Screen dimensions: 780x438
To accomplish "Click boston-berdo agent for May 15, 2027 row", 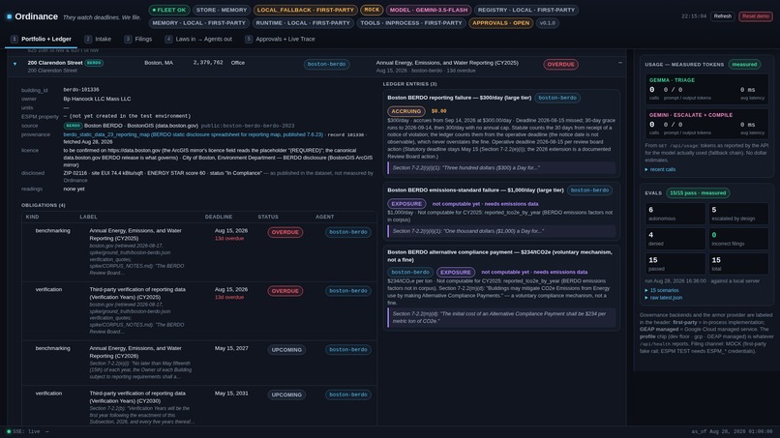I will coord(348,349).
